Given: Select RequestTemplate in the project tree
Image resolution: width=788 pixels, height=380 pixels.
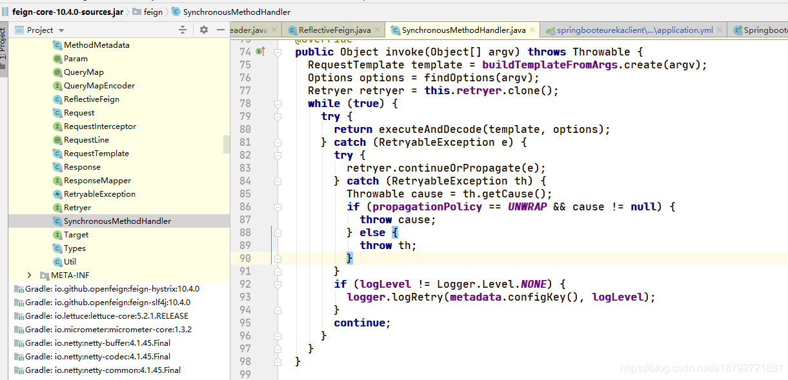Looking at the screenshot, I should click(96, 154).
